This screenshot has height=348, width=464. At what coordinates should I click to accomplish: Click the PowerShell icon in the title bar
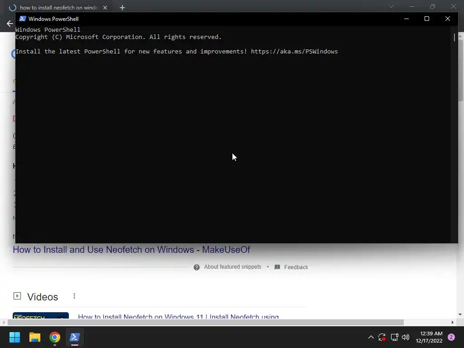coord(23,19)
